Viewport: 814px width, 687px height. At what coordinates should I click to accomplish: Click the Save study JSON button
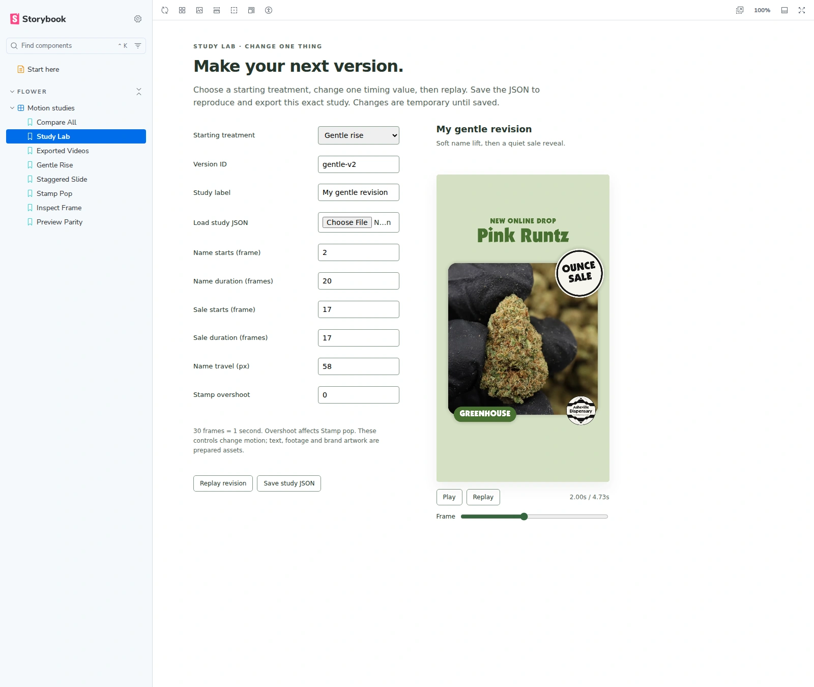[289, 483]
